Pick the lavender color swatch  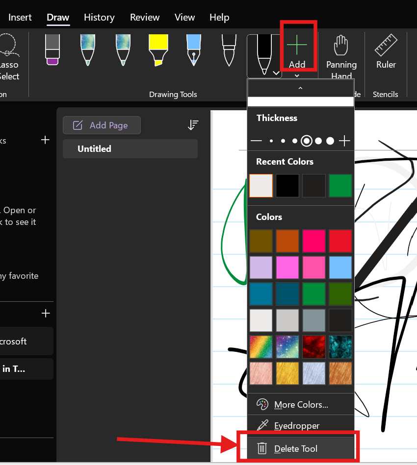261,268
